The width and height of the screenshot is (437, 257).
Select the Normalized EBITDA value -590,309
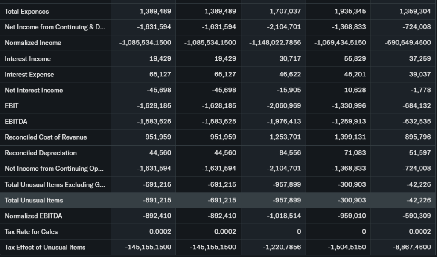pyautogui.click(x=417, y=216)
